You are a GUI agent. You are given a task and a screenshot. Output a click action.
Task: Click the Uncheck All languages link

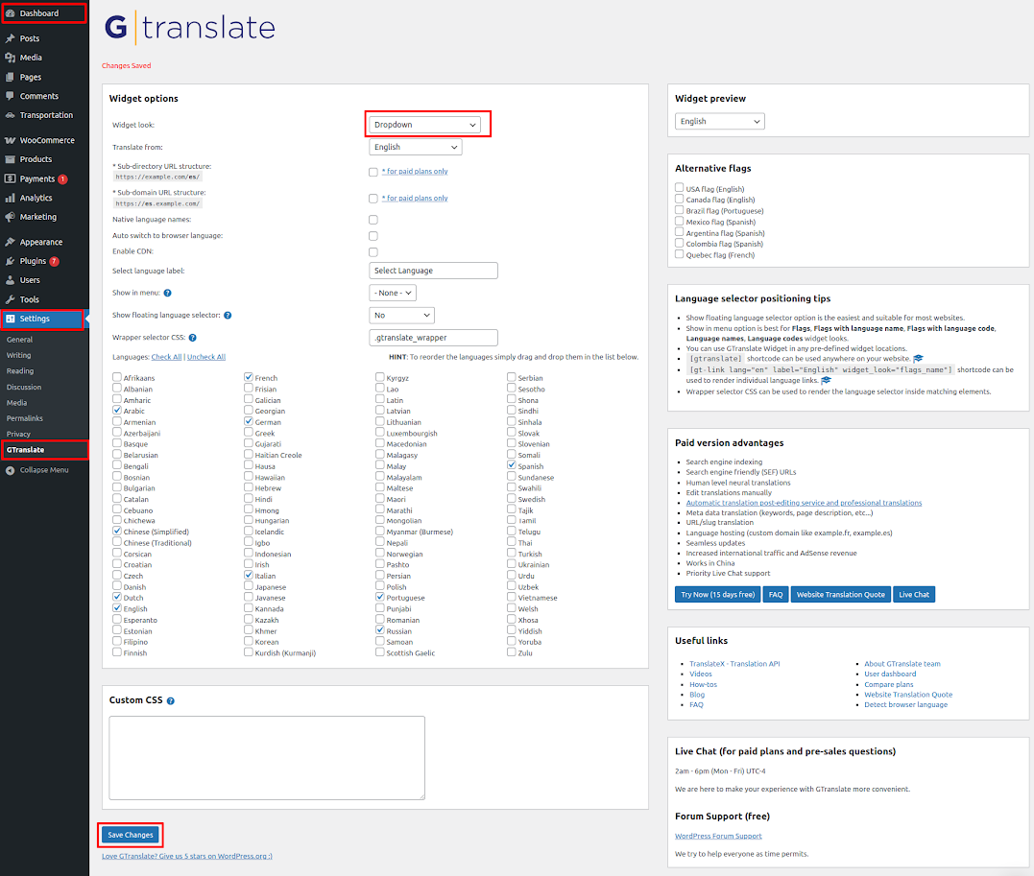206,357
